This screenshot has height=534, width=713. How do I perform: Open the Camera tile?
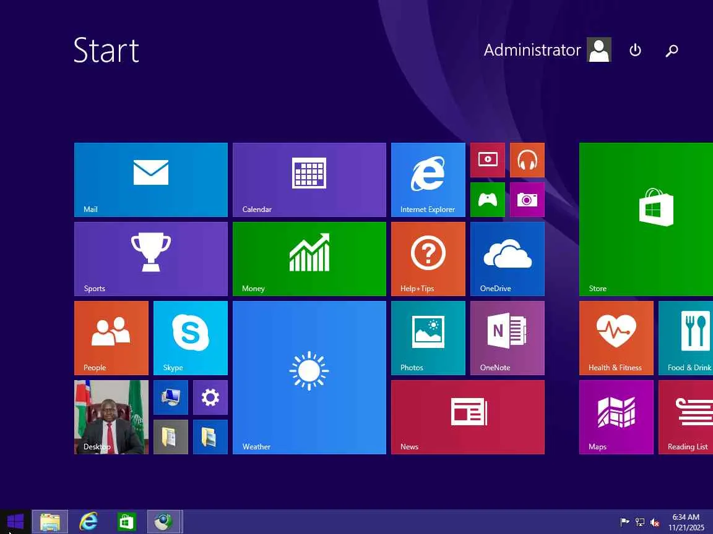click(x=527, y=200)
